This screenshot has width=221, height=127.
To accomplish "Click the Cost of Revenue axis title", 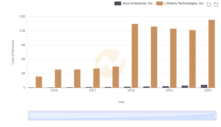I will coord(13,52).
